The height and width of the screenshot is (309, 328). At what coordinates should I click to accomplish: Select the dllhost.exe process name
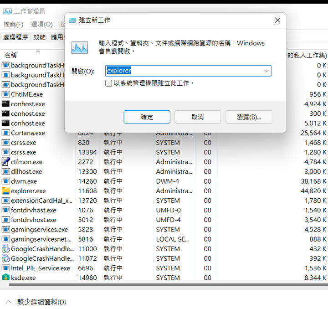tap(26, 172)
